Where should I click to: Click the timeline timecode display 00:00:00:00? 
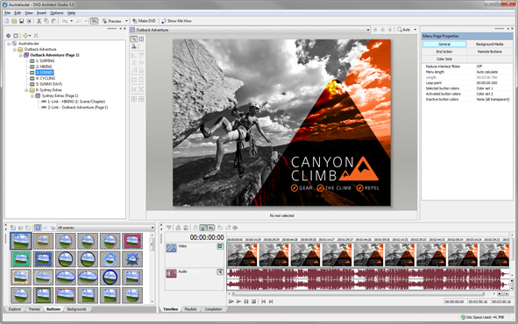[x=207, y=237]
